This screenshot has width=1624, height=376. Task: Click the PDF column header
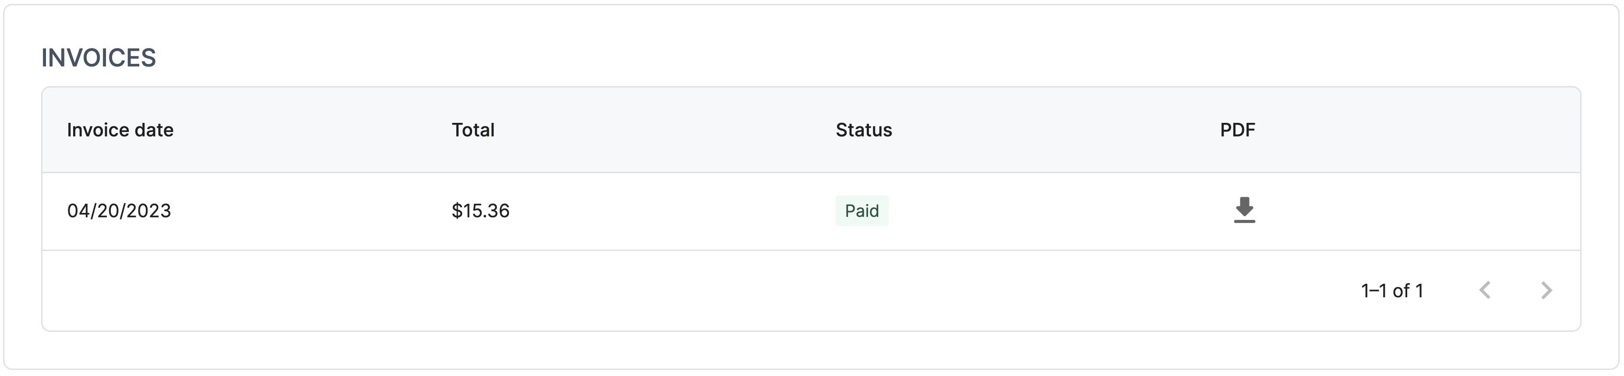(1237, 130)
